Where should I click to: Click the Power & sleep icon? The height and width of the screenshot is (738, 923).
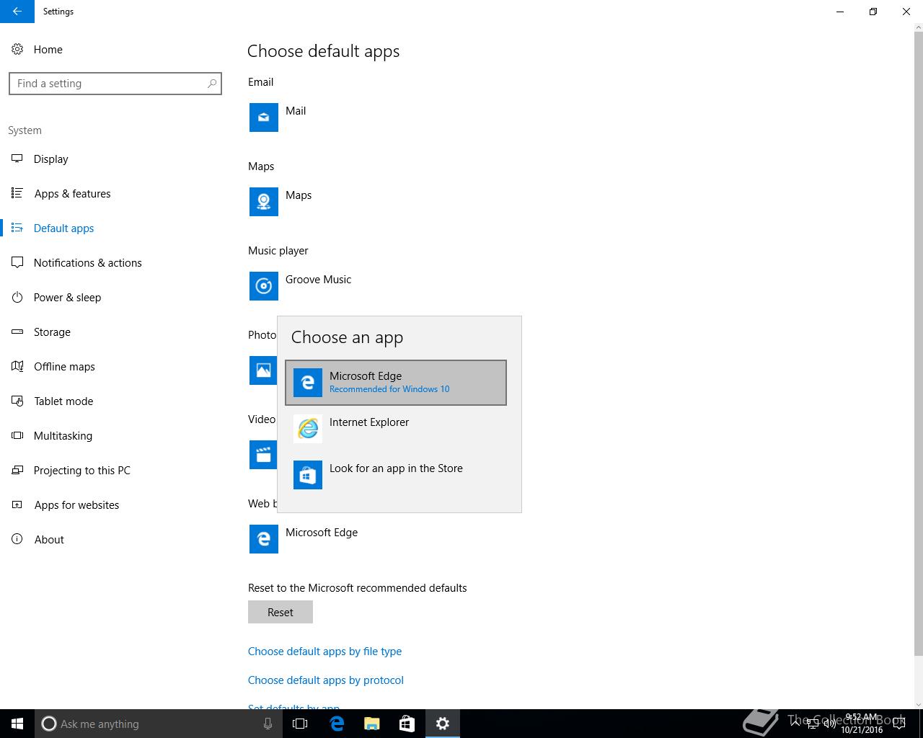17,297
